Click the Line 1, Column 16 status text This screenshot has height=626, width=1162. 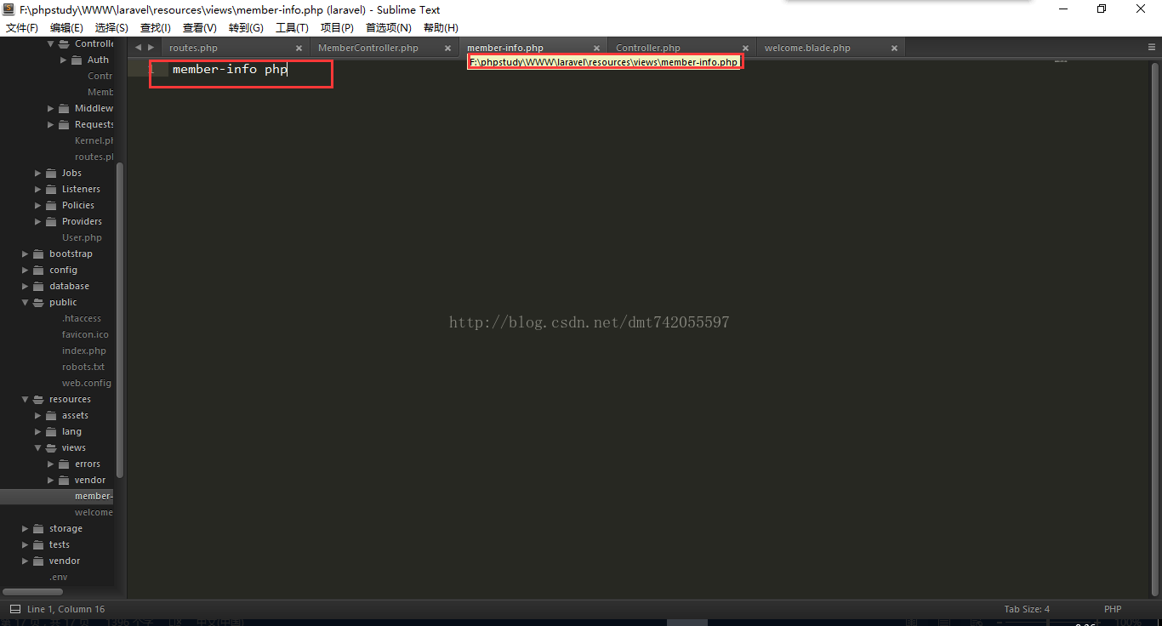point(66,609)
